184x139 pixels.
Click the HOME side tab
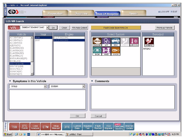pos(5,12)
